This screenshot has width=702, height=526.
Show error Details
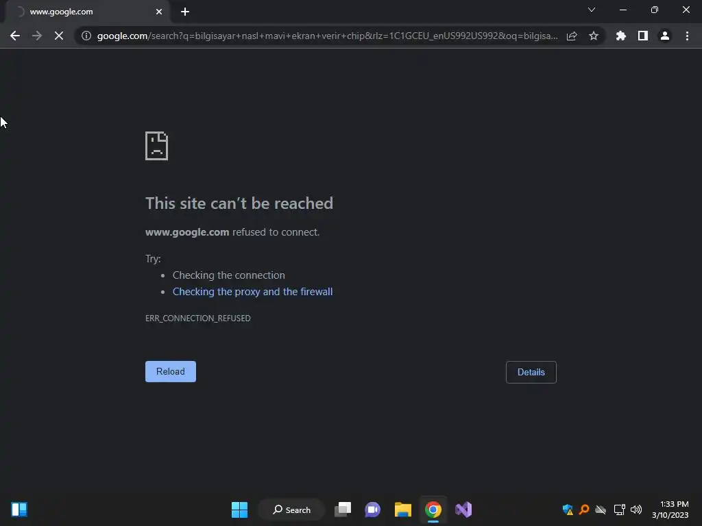(531, 372)
